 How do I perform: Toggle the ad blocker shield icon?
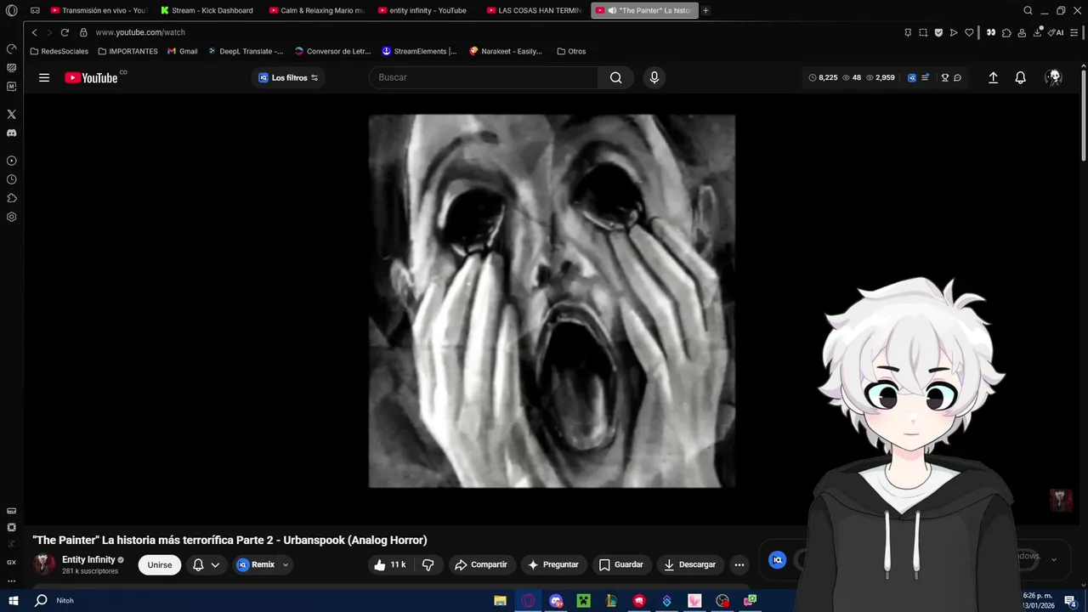click(938, 32)
